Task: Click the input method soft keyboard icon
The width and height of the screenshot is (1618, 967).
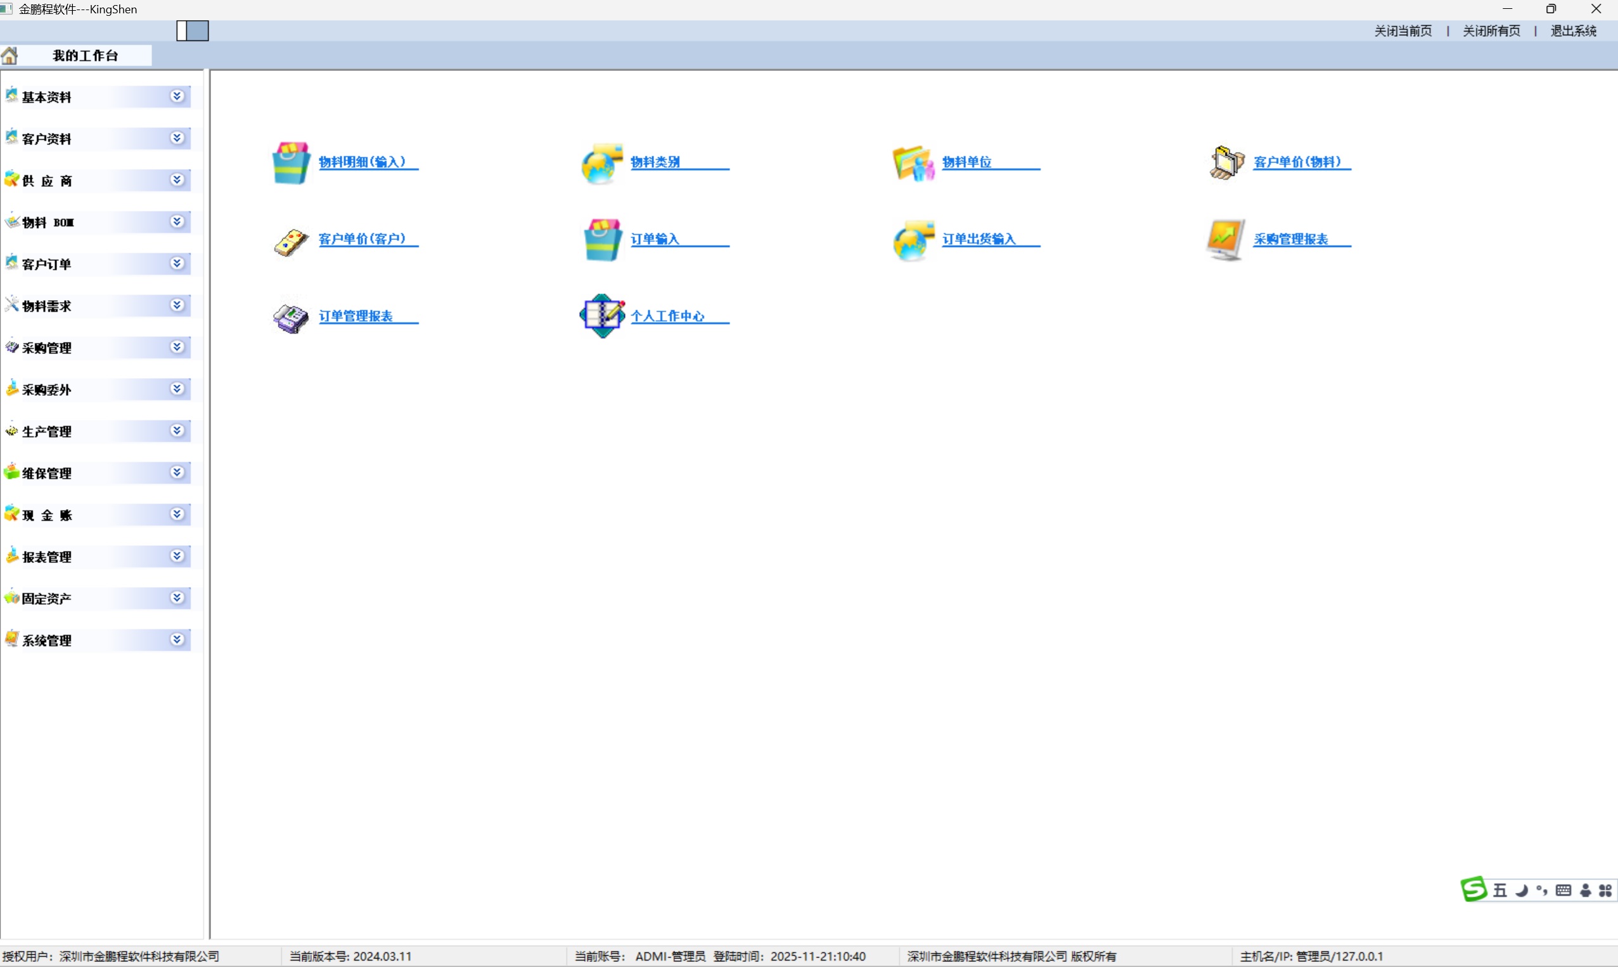Action: (x=1563, y=891)
